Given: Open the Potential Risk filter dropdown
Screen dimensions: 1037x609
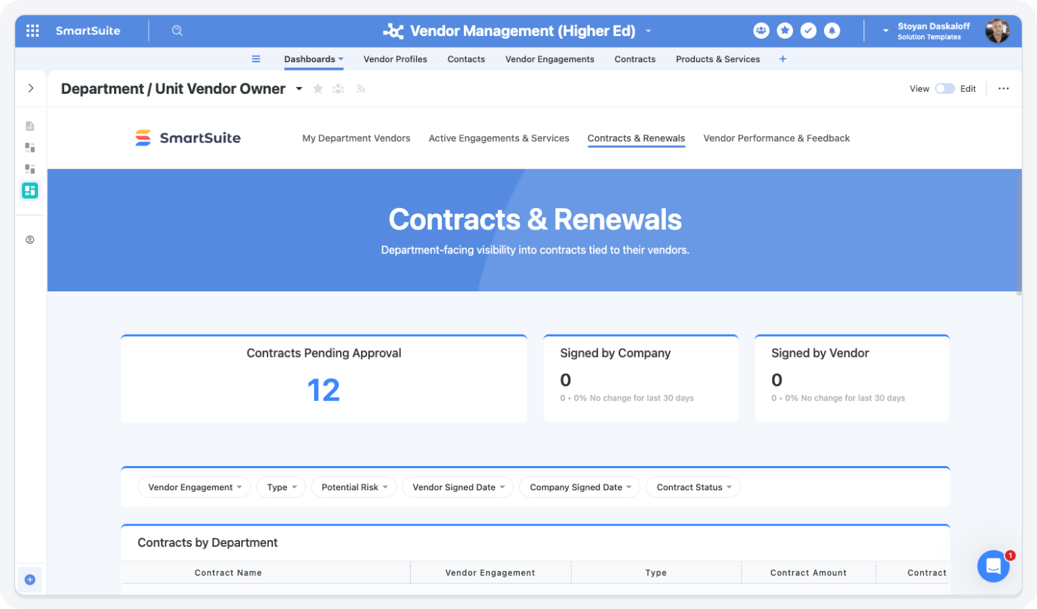Looking at the screenshot, I should [x=354, y=487].
